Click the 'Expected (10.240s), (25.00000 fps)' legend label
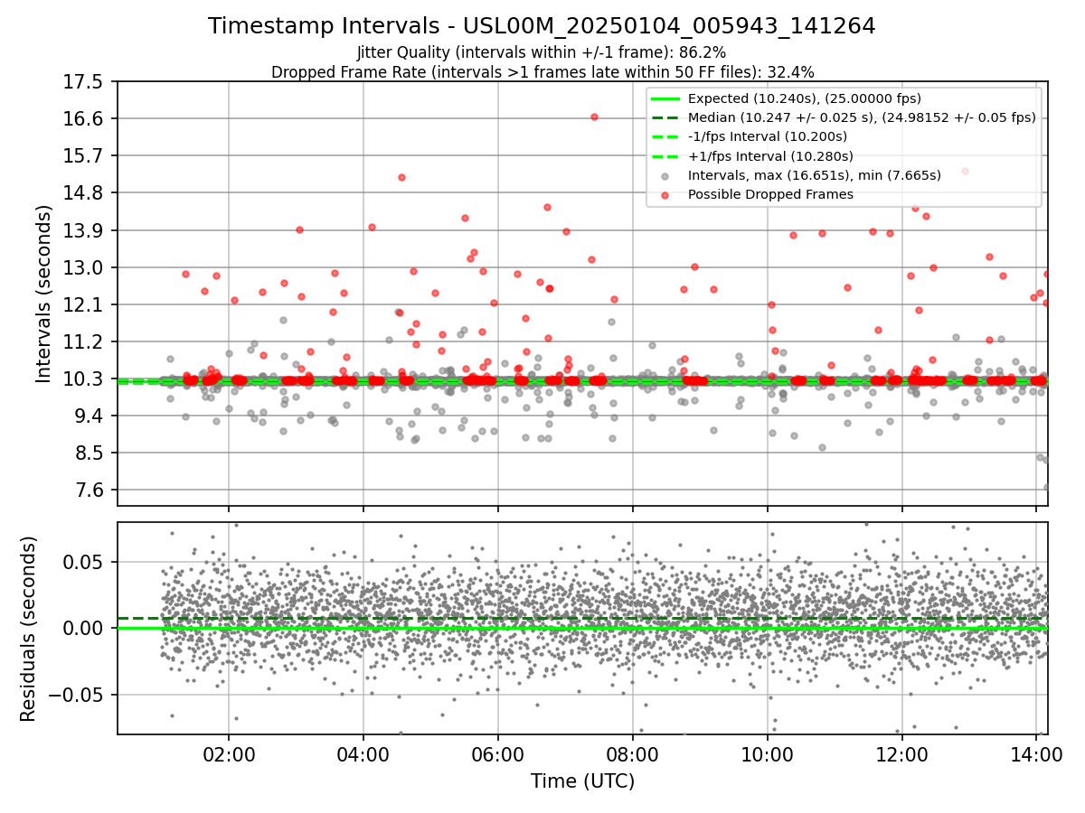Image resolution: width=1085 pixels, height=813 pixels. pos(805,98)
